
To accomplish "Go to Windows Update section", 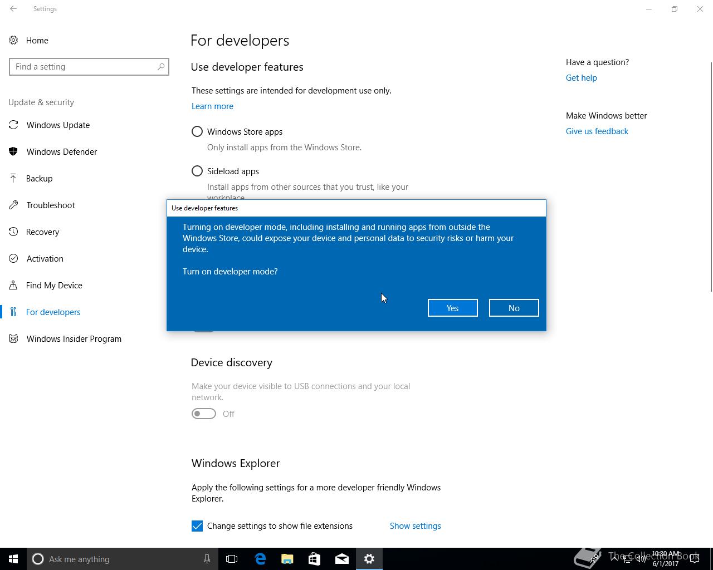I will (58, 125).
